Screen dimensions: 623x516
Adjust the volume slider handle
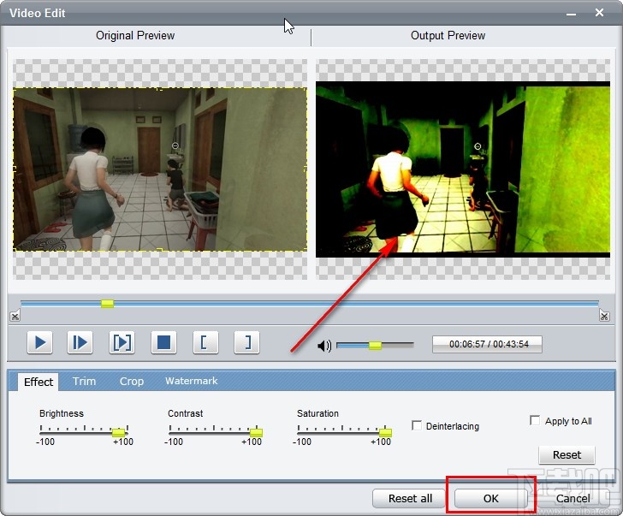[375, 345]
